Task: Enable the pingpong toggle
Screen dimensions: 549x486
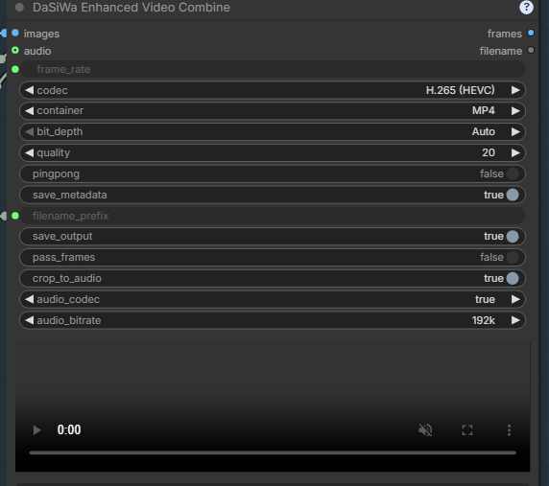Action: 513,174
